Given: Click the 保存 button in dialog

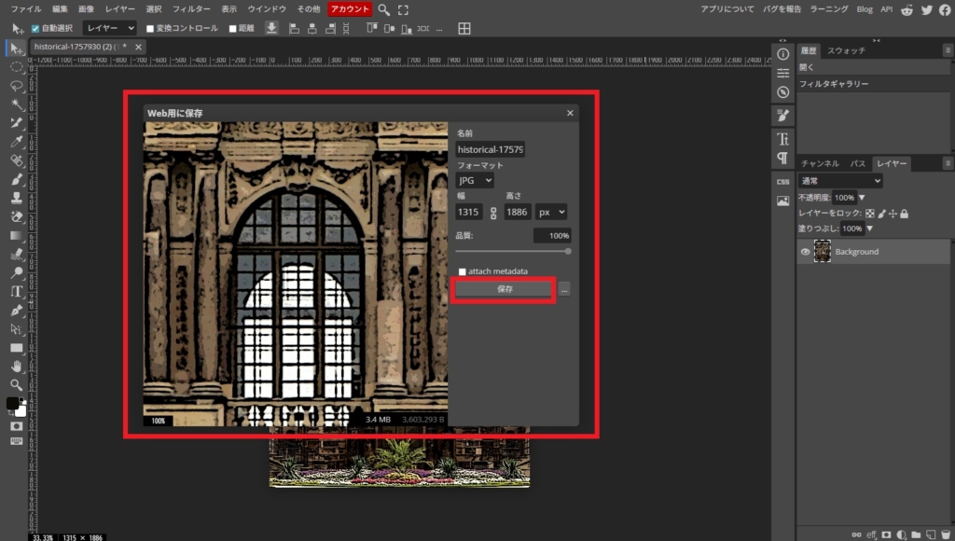Looking at the screenshot, I should pyautogui.click(x=505, y=289).
